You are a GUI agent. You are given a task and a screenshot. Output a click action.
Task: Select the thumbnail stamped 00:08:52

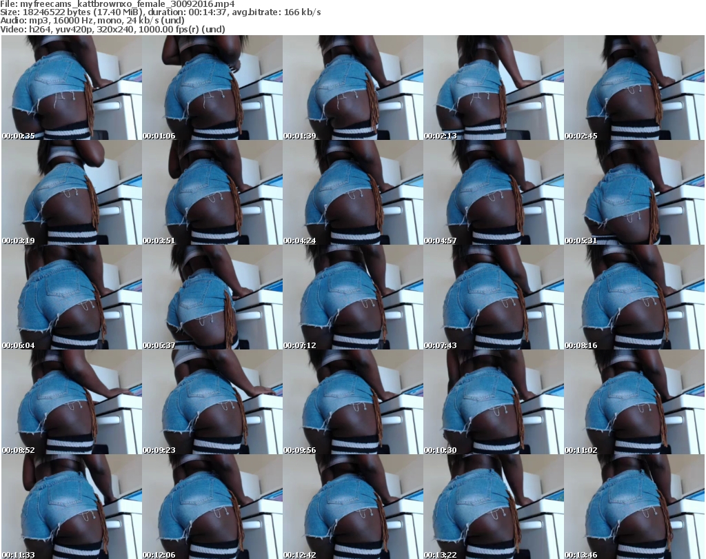72,403
